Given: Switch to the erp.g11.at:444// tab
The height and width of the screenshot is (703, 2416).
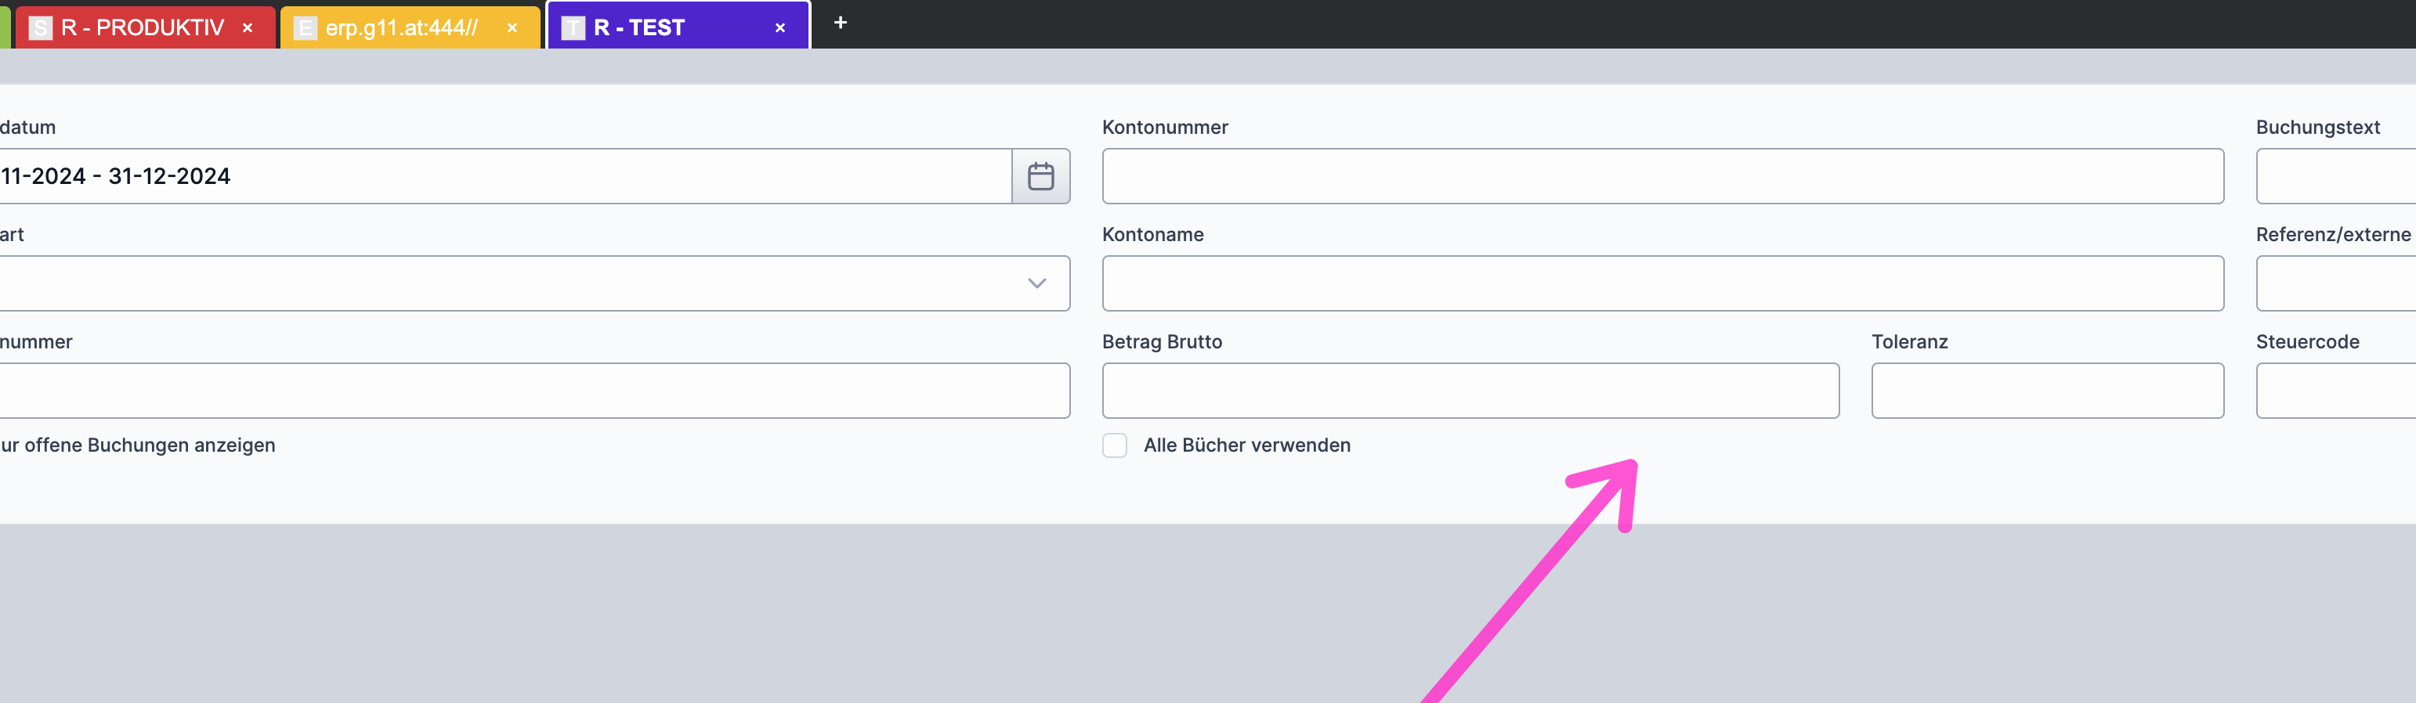Looking at the screenshot, I should (400, 28).
